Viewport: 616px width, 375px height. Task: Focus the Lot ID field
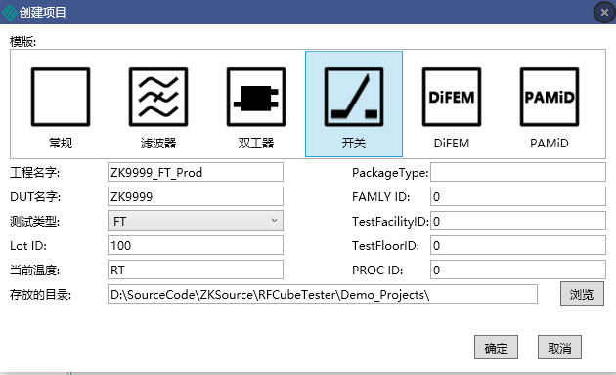196,245
